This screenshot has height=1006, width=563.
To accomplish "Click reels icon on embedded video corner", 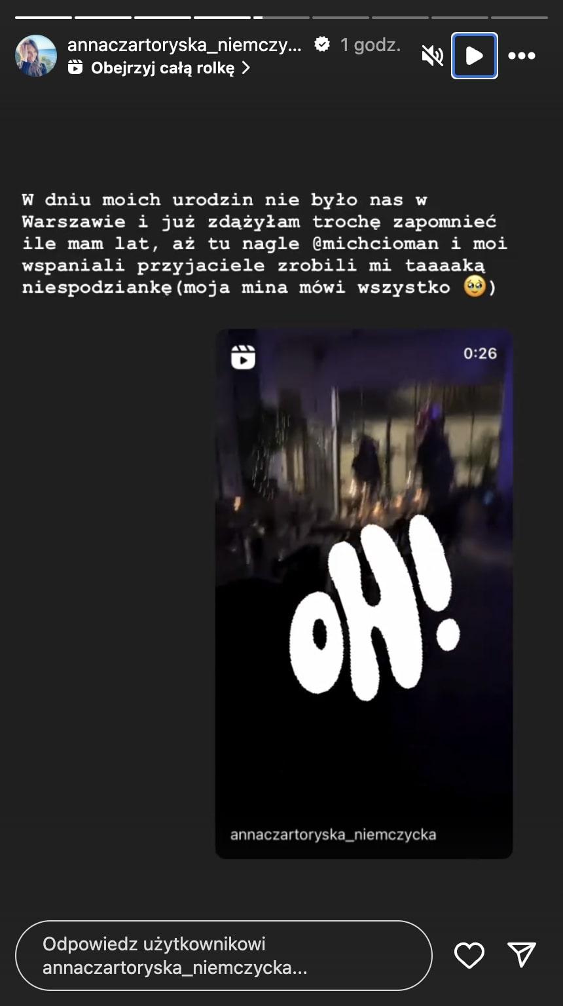I will point(243,358).
